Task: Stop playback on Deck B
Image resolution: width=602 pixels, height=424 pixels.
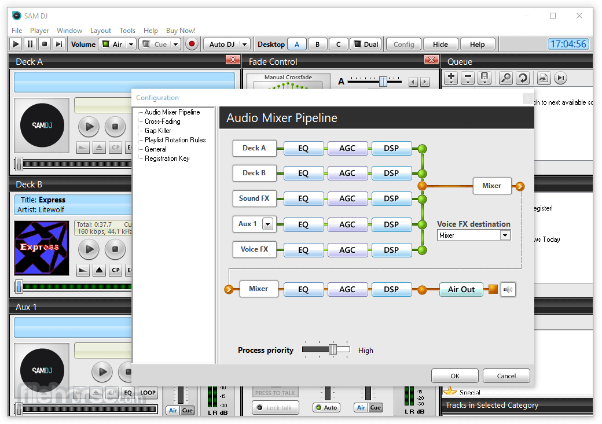Action: click(x=115, y=249)
